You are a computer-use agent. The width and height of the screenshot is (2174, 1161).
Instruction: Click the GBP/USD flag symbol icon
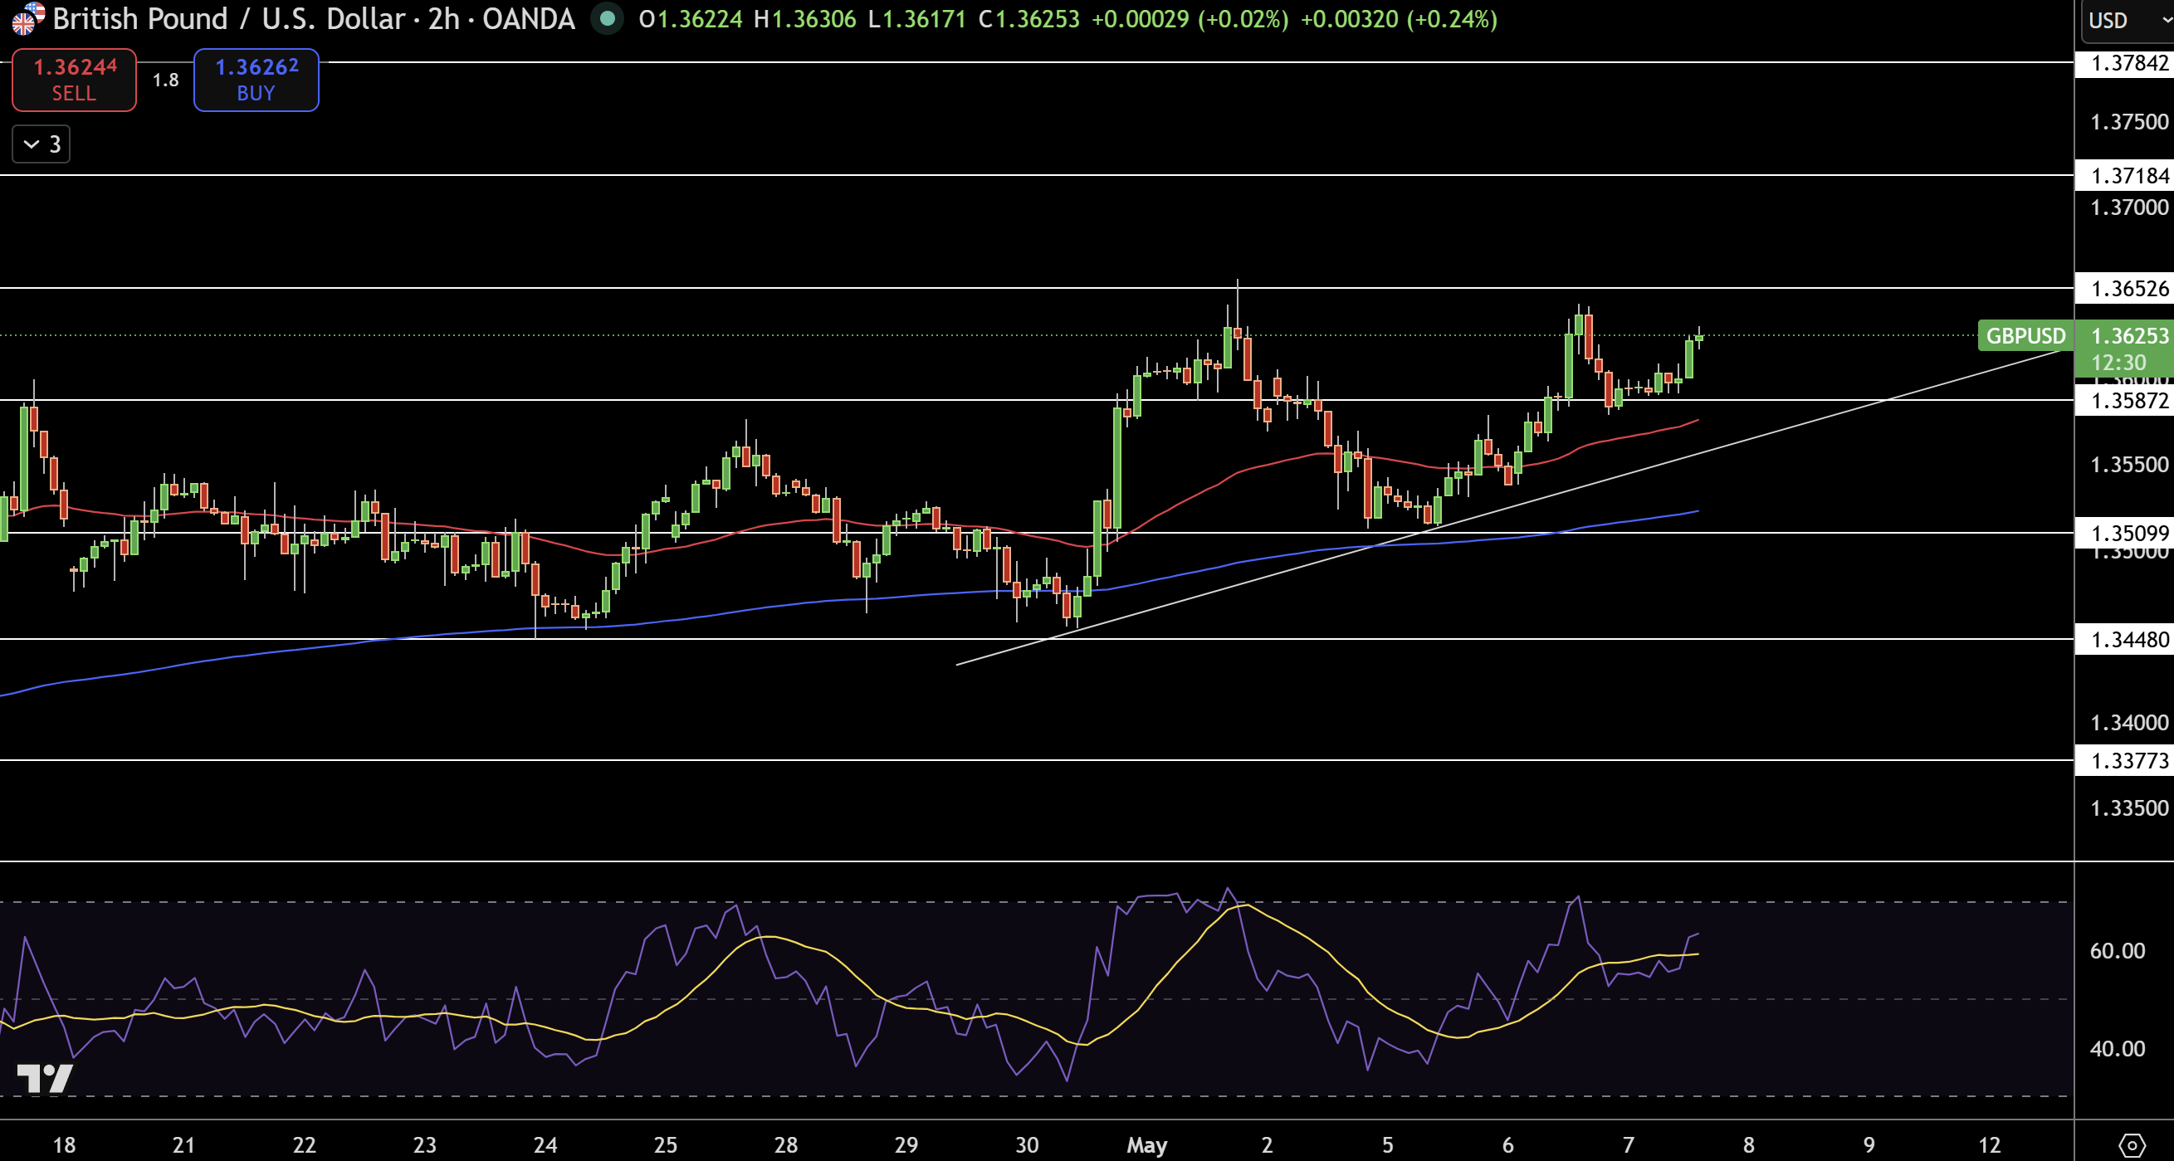(27, 17)
